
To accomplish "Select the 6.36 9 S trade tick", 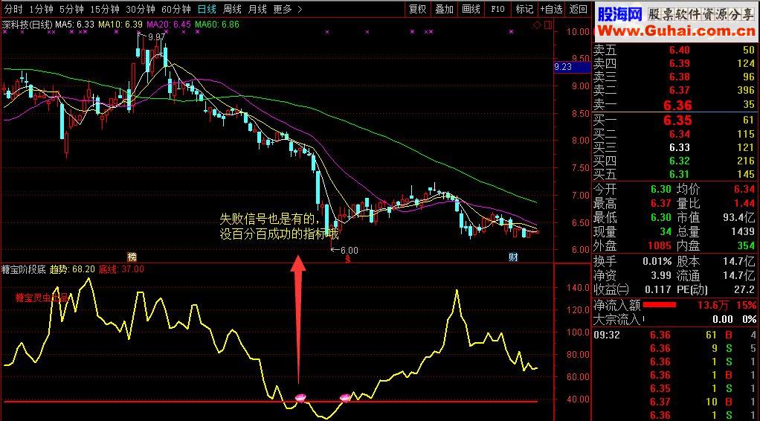I will click(675, 348).
